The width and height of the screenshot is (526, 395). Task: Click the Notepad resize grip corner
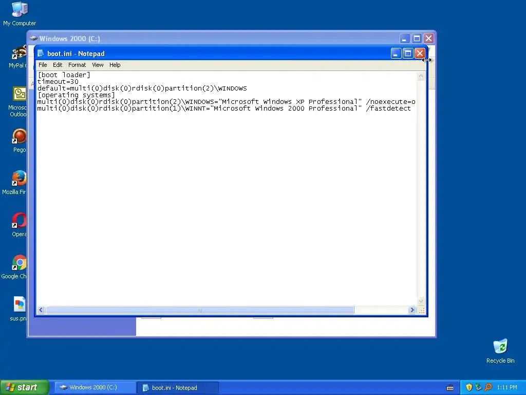[421, 310]
